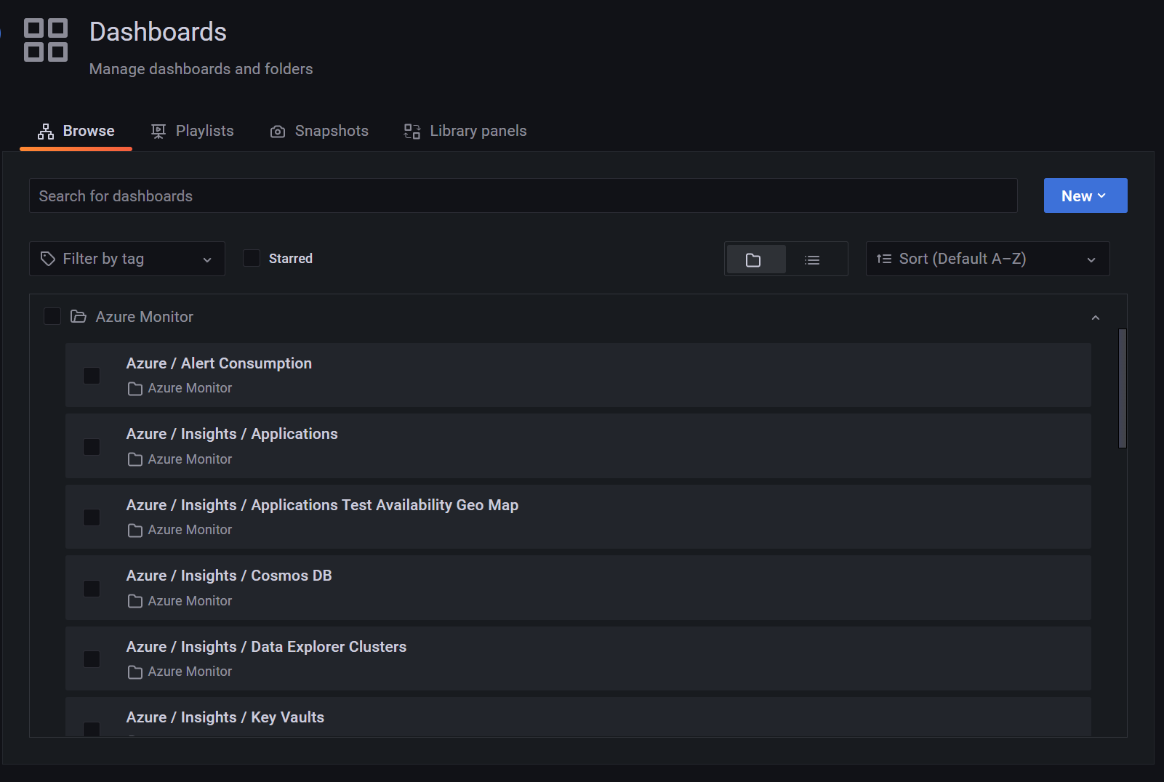Viewport: 1164px width, 782px height.
Task: Collapse the Azure Monitor folder chevron
Action: pyautogui.click(x=1095, y=318)
